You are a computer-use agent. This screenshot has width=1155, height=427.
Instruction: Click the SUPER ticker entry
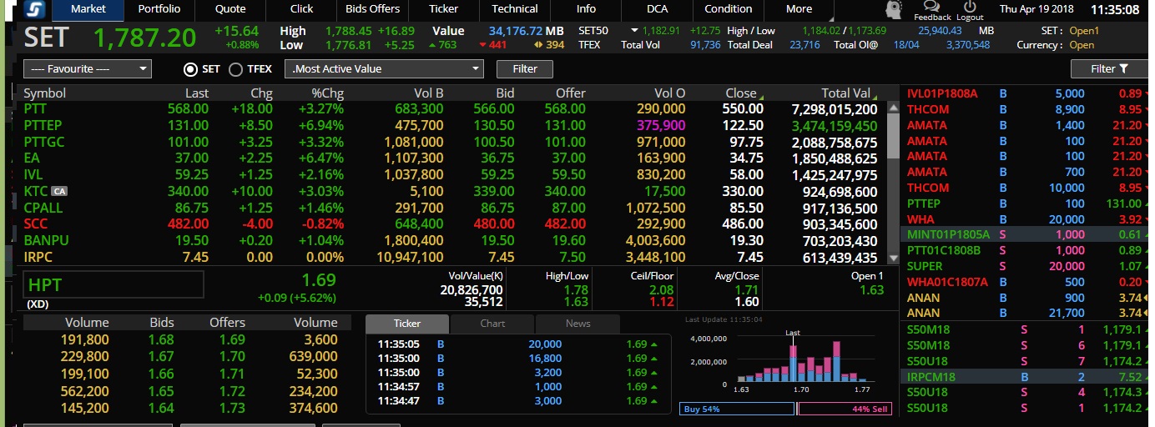coord(924,266)
